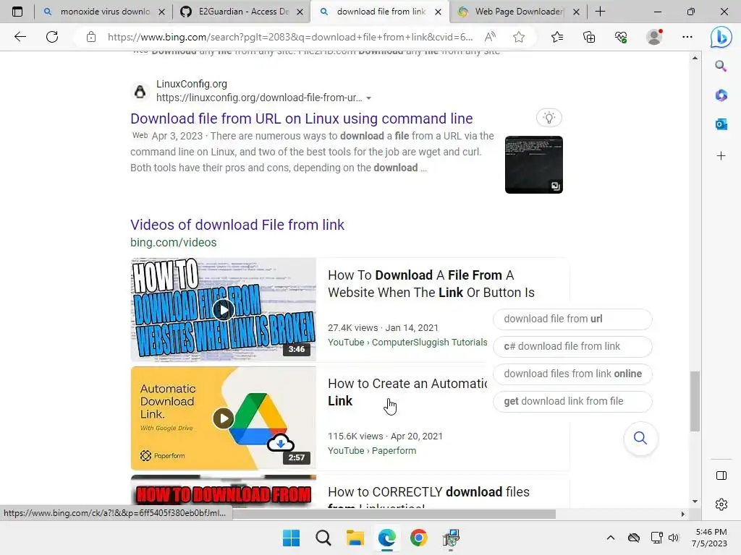Screen dimensions: 741x555
Task: Expand the linuxconfig.org URL dropdown arrow
Action: pos(368,98)
